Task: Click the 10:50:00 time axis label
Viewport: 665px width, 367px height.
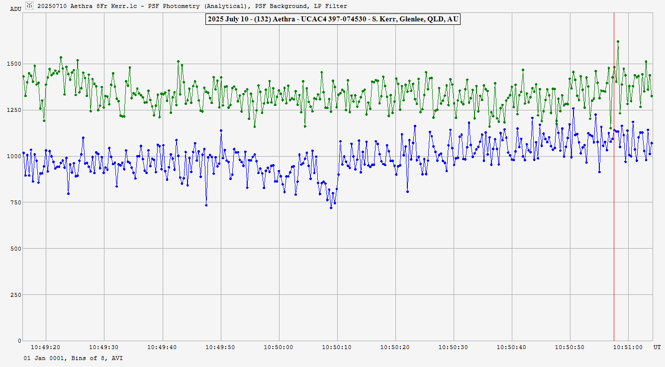Action: pos(279,347)
